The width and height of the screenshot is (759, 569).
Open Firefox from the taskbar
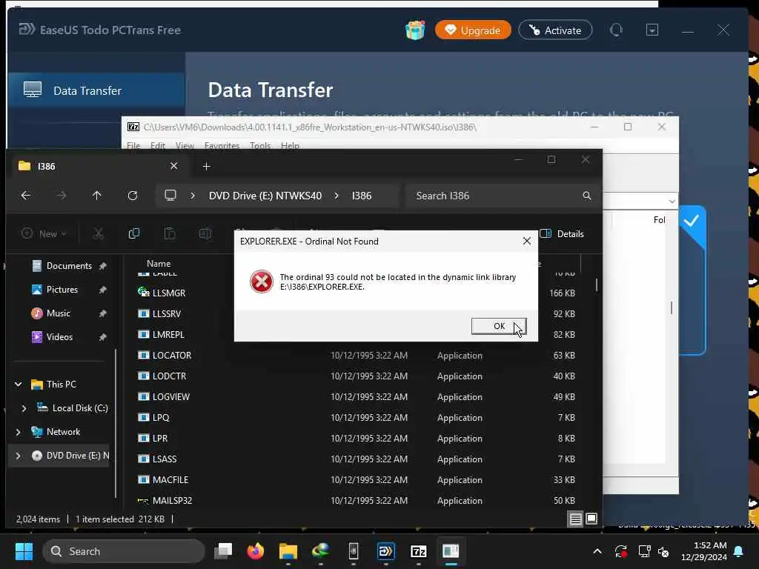(x=256, y=551)
